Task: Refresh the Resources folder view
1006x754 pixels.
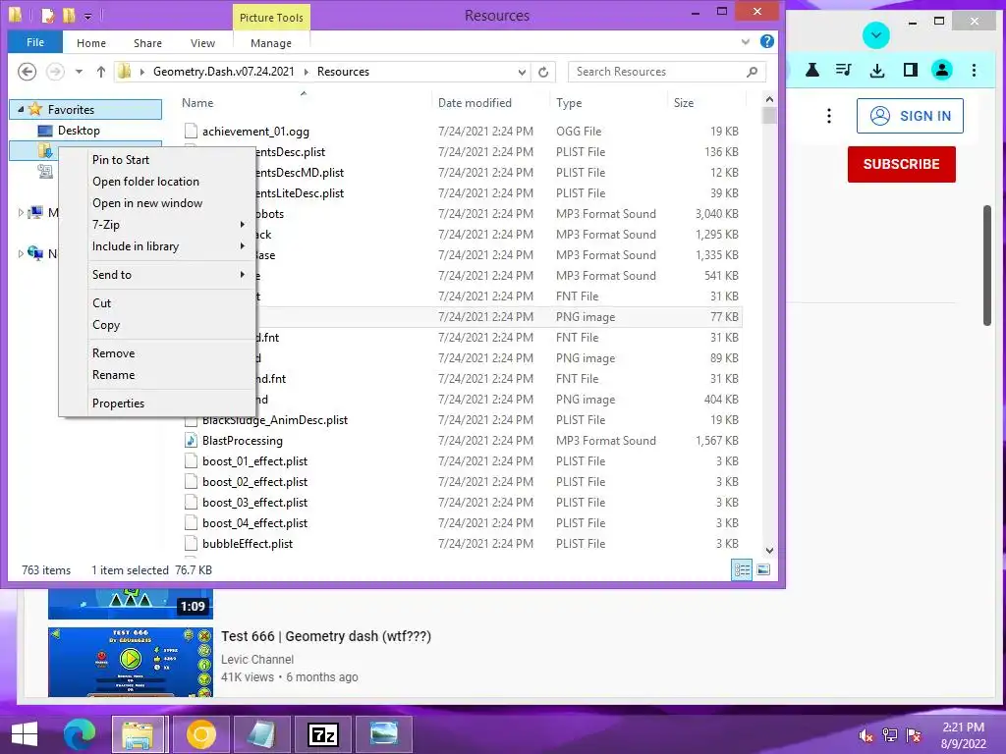Action: tap(543, 72)
